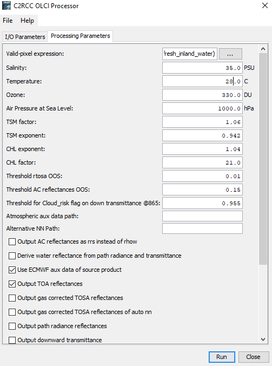This screenshot has height=366, width=272.
Task: Select the Processing Parameters tab
Action: click(x=80, y=36)
